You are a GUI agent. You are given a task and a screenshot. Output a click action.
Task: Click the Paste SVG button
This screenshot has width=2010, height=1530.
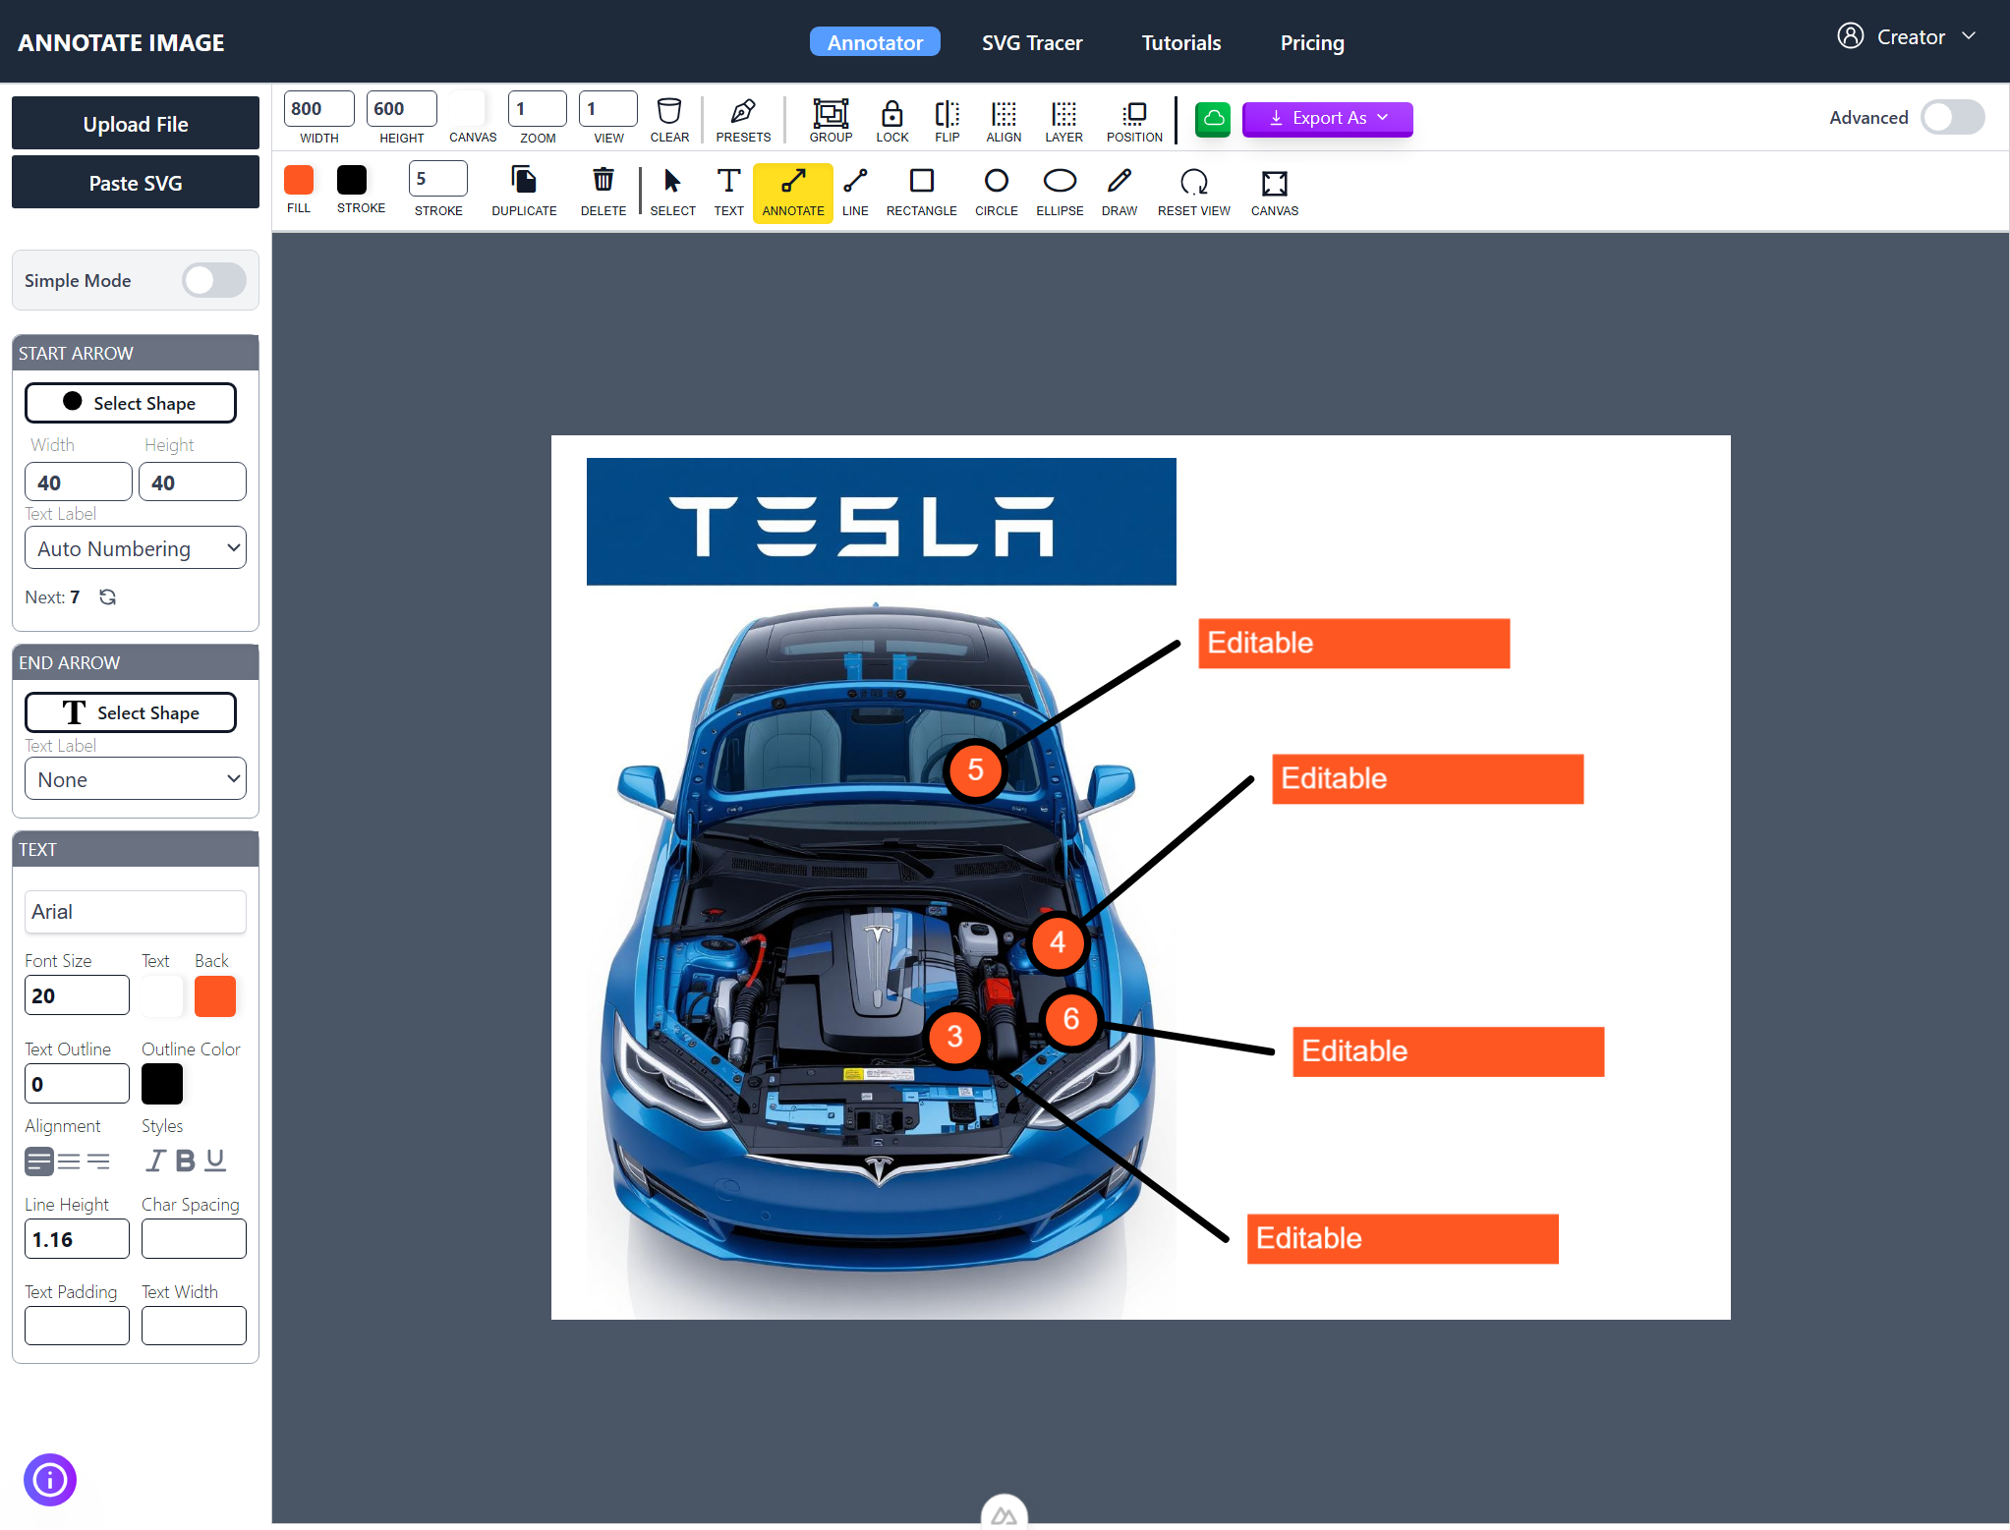(136, 183)
